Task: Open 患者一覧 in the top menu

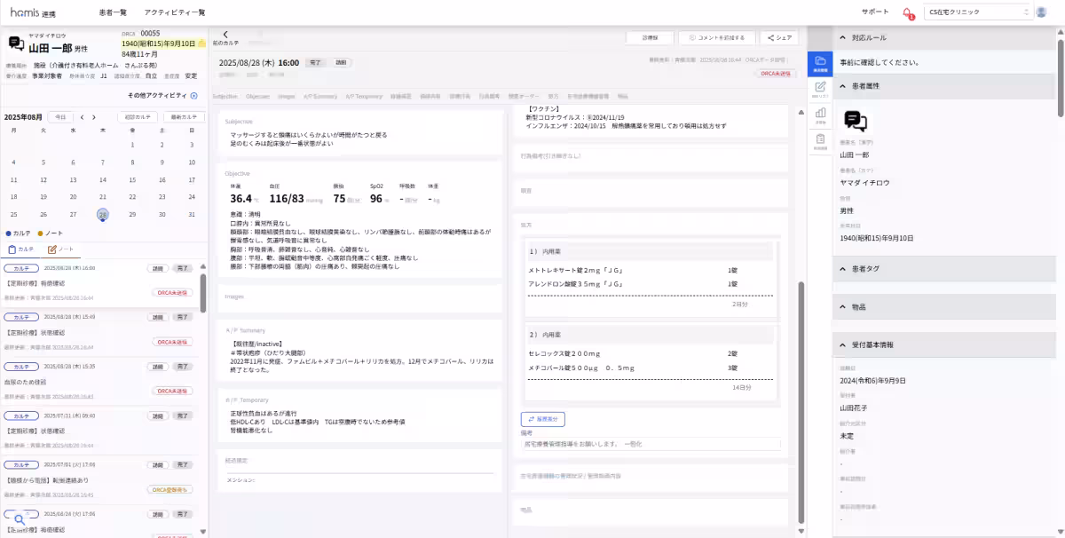Action: (113, 12)
